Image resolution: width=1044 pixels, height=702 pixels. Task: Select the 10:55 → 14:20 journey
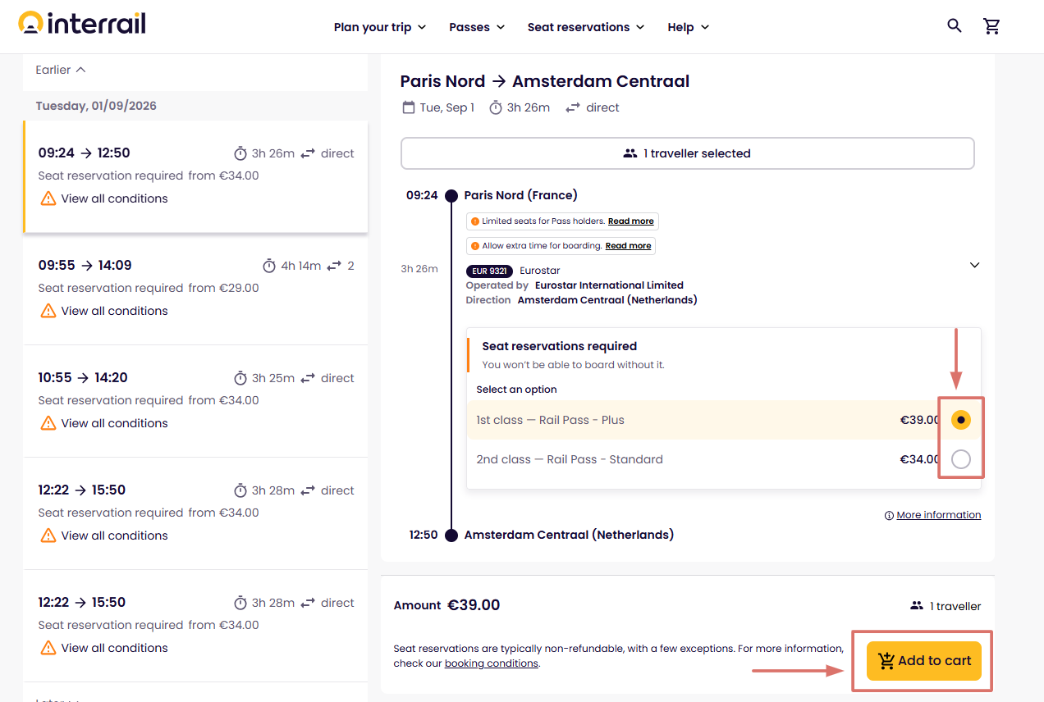coord(196,401)
